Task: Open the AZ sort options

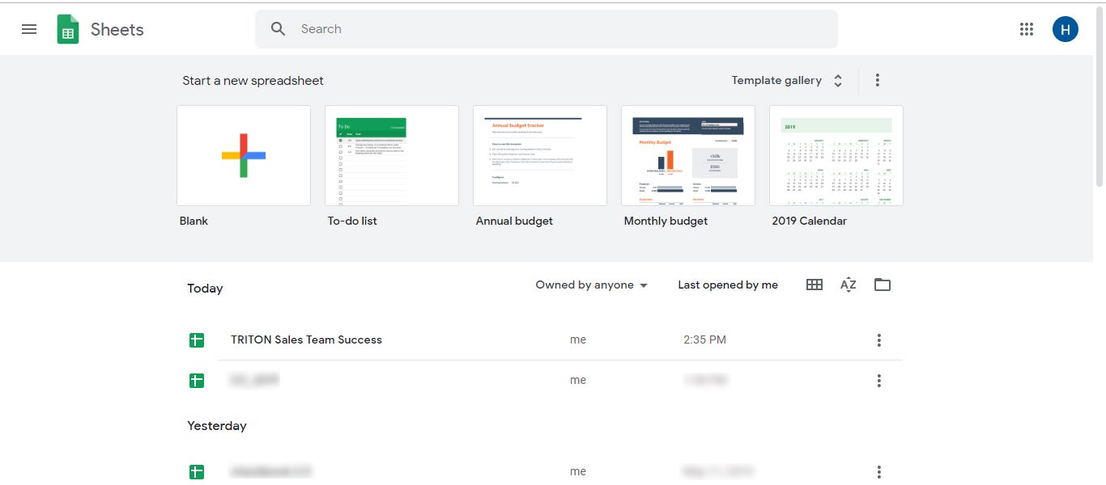Action: coord(849,285)
